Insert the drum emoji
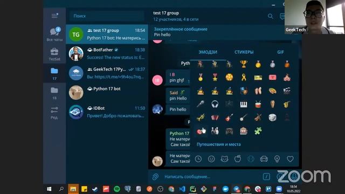This screenshot has height=194, width=345. [258, 104]
